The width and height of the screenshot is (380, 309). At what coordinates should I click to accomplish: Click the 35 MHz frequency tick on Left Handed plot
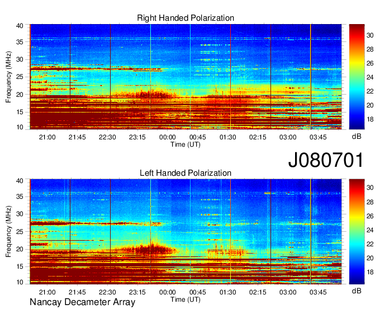click(20, 196)
